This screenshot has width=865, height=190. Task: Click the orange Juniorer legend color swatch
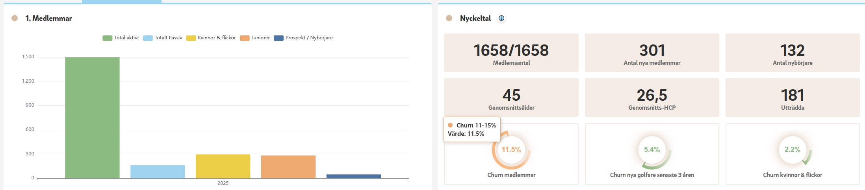coord(245,38)
